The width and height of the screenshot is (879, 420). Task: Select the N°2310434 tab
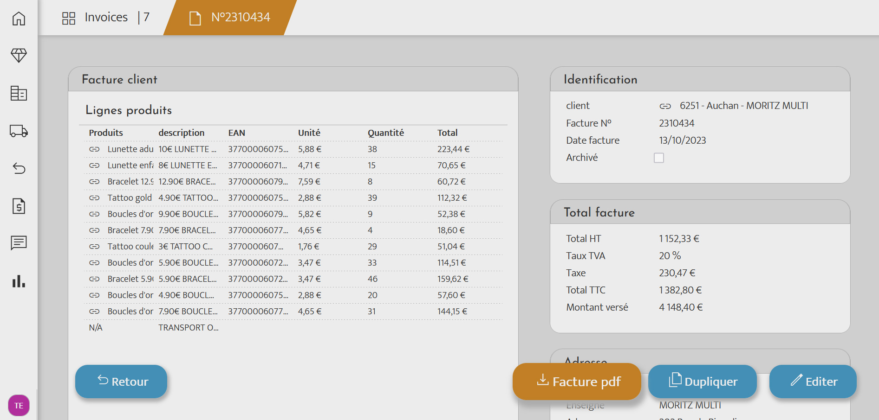230,18
